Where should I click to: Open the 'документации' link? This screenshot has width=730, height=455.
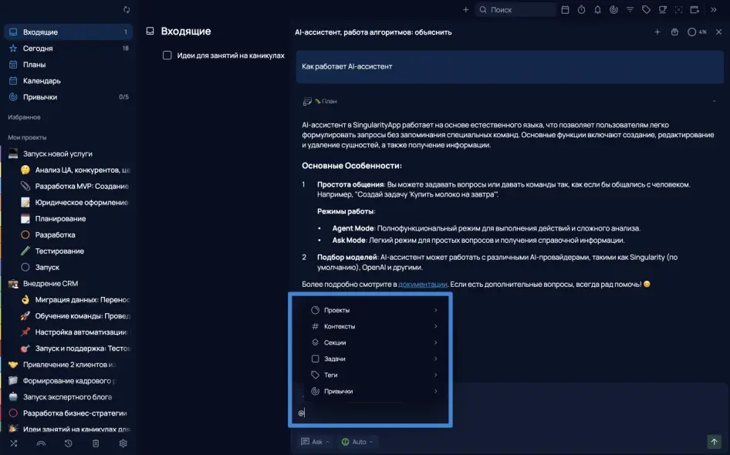pyautogui.click(x=422, y=285)
